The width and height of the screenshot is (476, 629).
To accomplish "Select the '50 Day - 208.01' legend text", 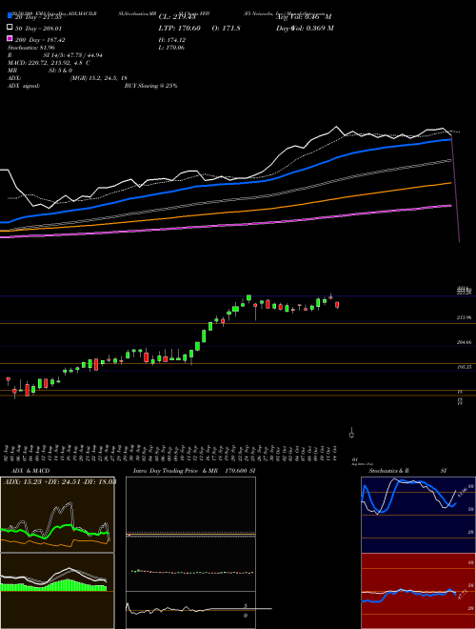I will (x=38, y=29).
